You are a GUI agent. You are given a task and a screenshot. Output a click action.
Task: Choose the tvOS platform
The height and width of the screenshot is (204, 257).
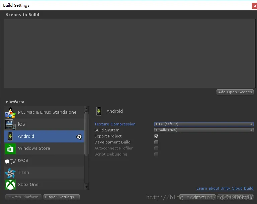pyautogui.click(x=44, y=161)
